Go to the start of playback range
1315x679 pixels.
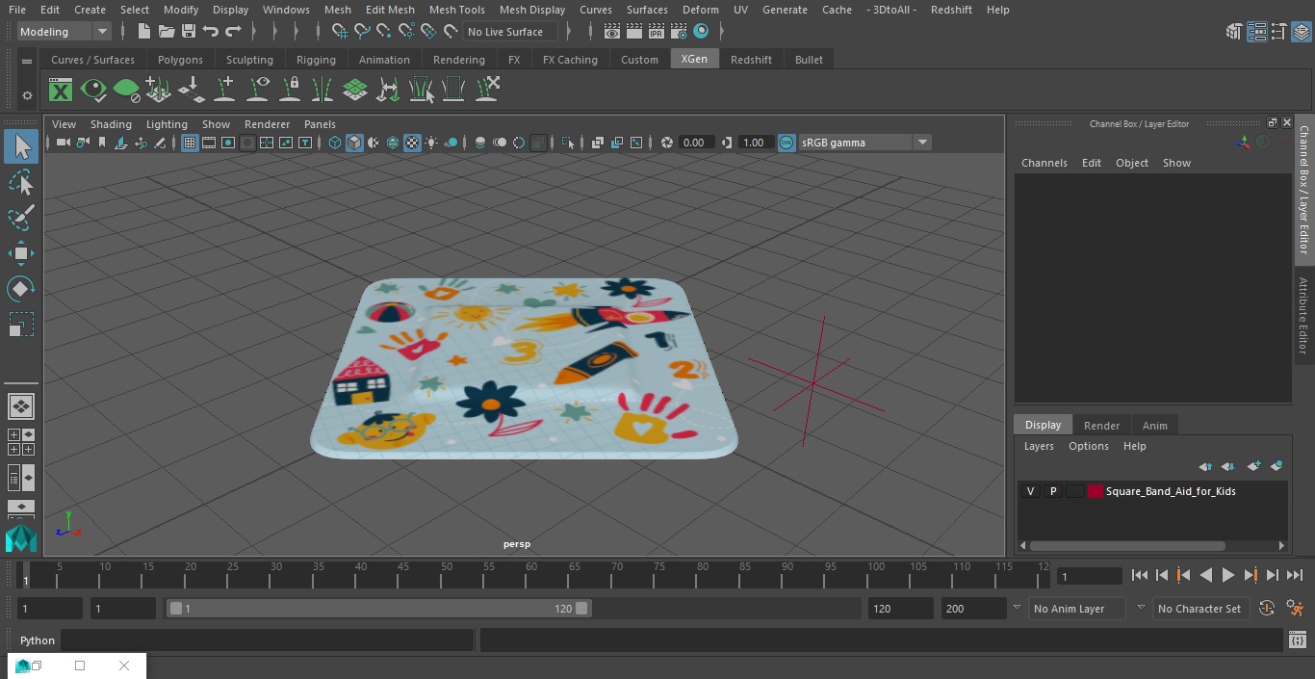point(1140,575)
